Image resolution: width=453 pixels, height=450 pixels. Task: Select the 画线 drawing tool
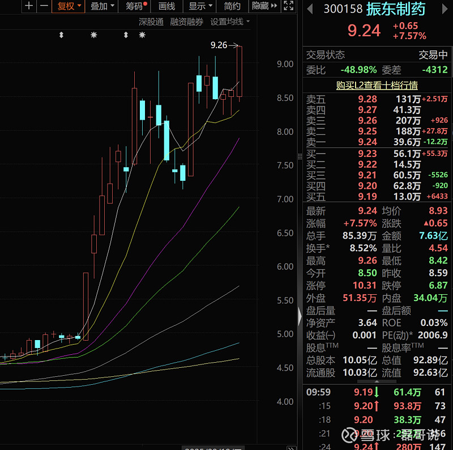(166, 6)
